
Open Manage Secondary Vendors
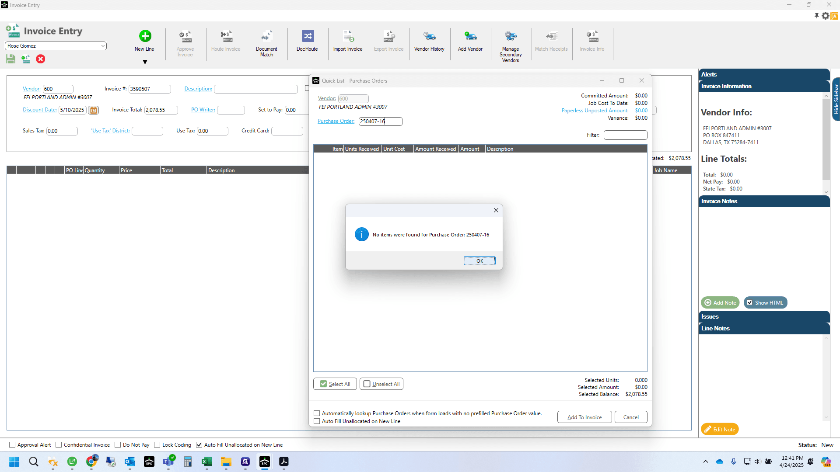(x=511, y=46)
